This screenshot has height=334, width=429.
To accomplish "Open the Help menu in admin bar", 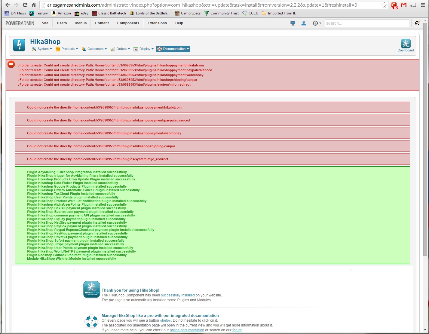I will [x=179, y=23].
